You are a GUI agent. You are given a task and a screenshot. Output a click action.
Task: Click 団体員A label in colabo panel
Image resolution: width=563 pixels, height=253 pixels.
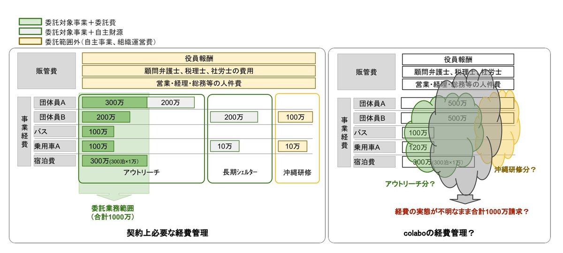pos(375,104)
